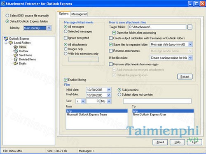Click the Sent Items folder icon
This screenshot has width=206, height=154.
tap(16, 55)
